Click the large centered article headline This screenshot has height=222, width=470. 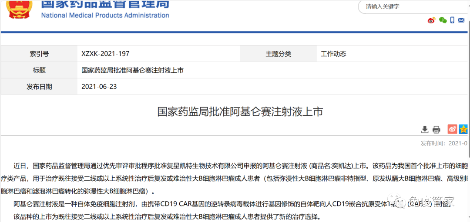coord(240,112)
